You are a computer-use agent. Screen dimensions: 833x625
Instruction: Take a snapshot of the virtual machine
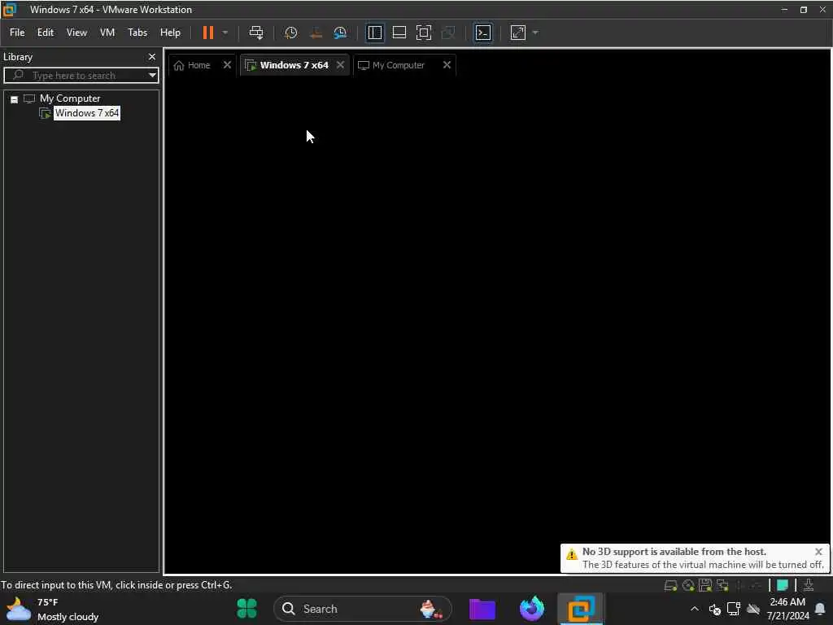290,33
